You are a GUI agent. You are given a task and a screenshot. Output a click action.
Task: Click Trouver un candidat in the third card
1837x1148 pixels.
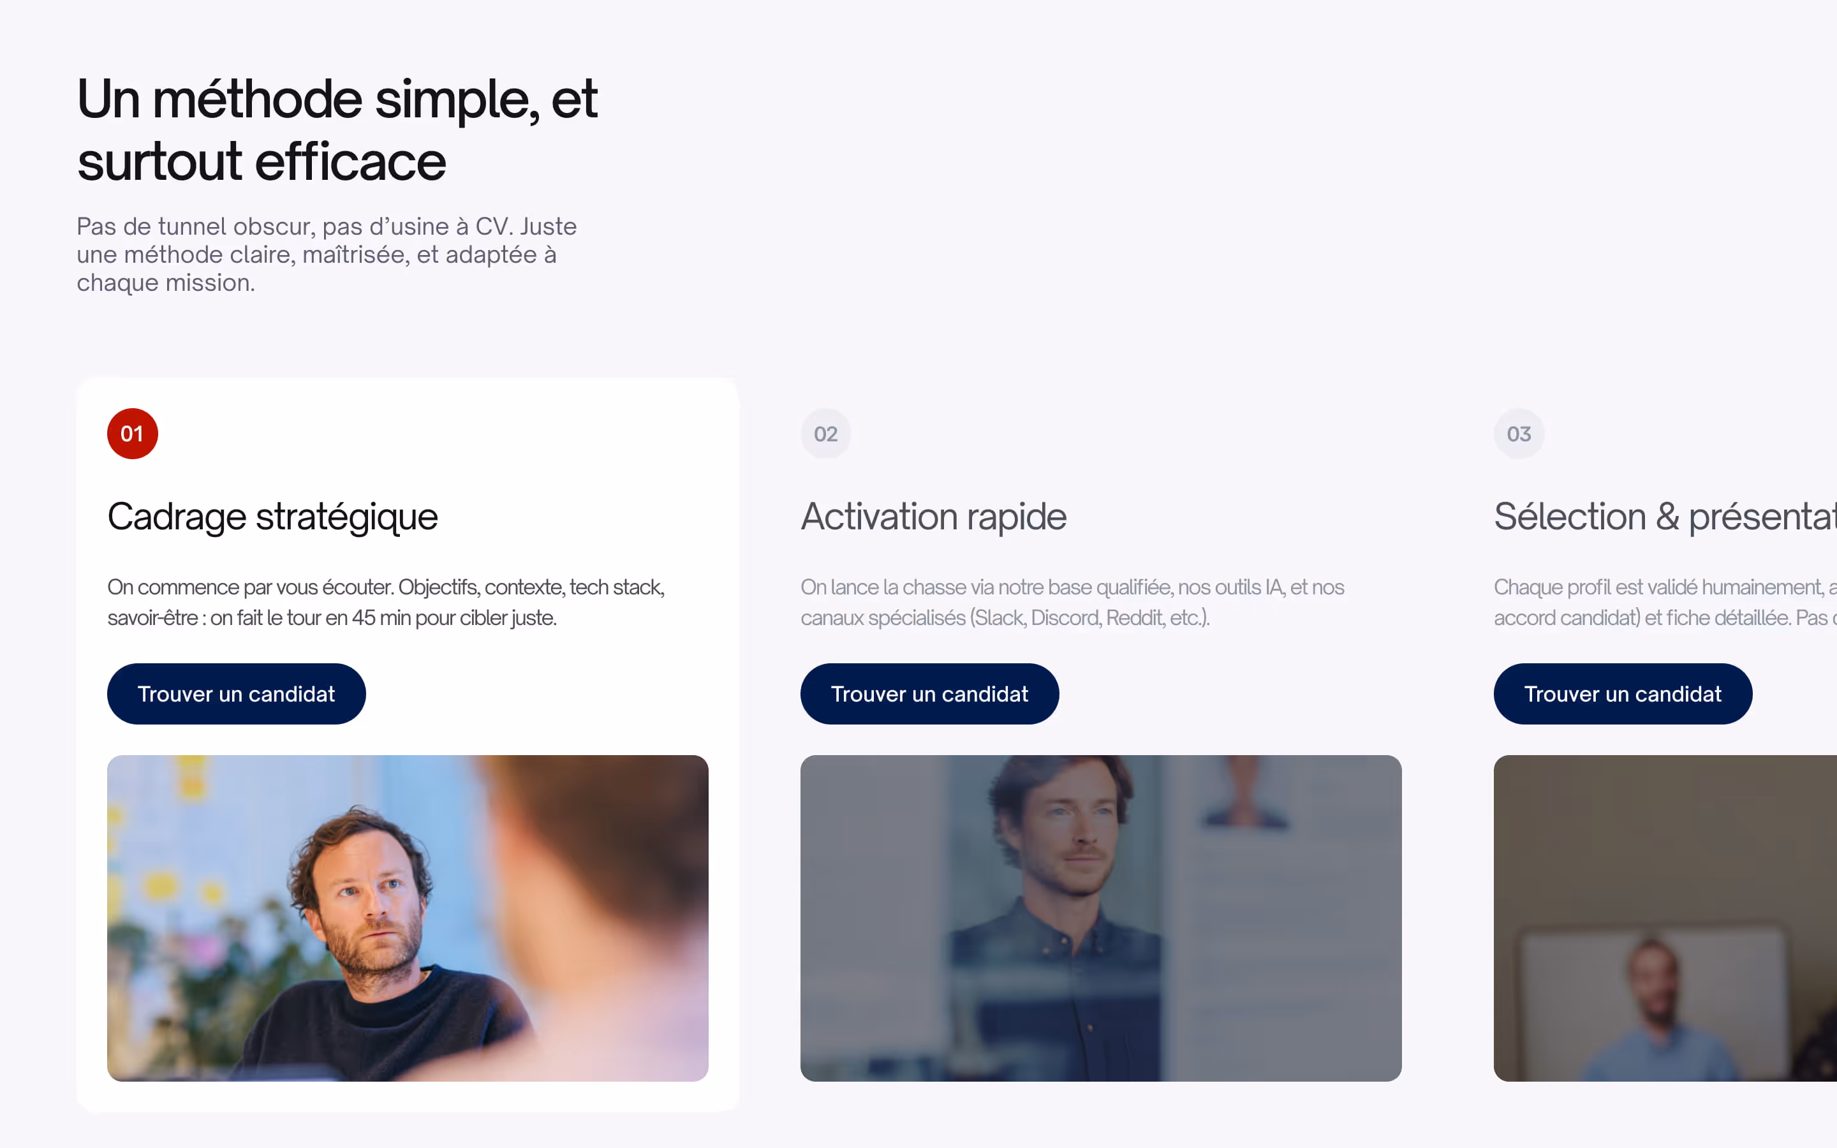coord(1623,694)
